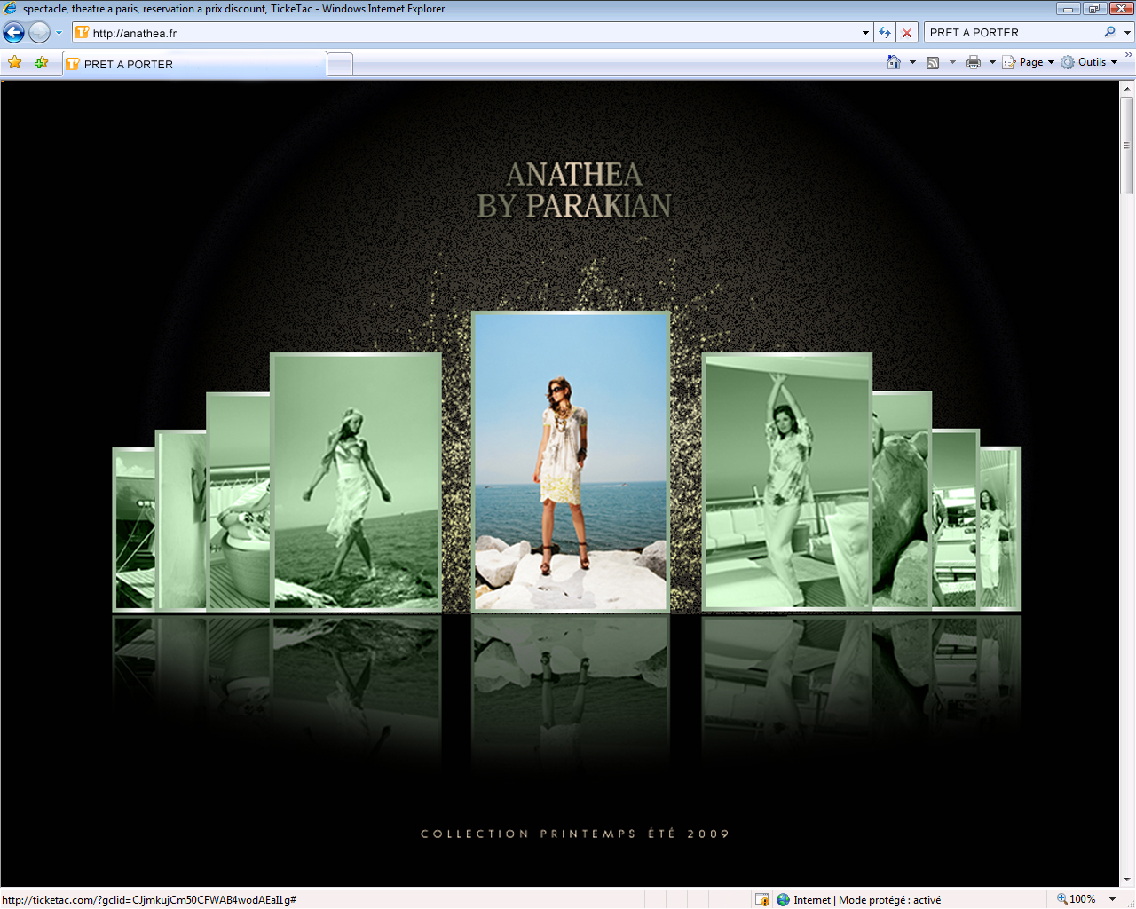Click the Internet zone globe icon
Screen dimensions: 1136x909
tap(783, 899)
